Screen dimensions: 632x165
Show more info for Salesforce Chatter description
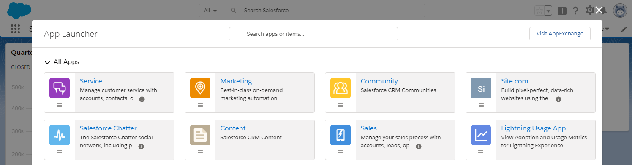141,146
